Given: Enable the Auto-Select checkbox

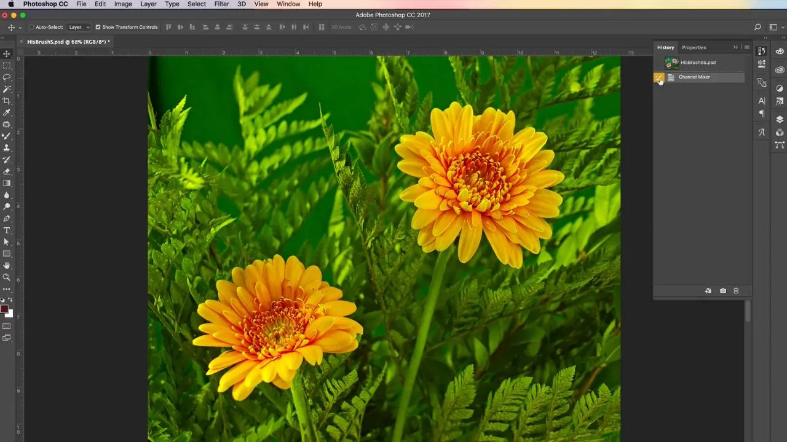Looking at the screenshot, I should click(x=31, y=27).
